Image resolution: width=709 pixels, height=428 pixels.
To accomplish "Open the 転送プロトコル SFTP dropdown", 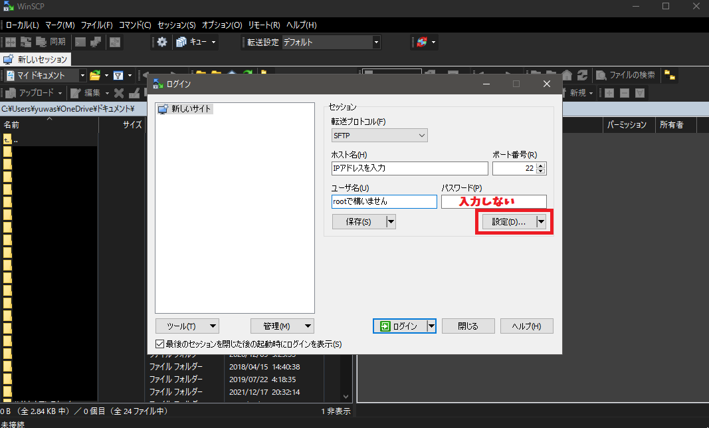I will point(379,136).
